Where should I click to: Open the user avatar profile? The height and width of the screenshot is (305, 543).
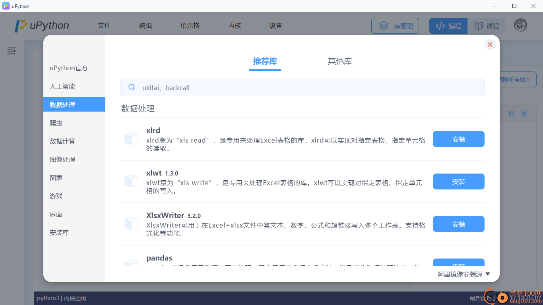520,25
